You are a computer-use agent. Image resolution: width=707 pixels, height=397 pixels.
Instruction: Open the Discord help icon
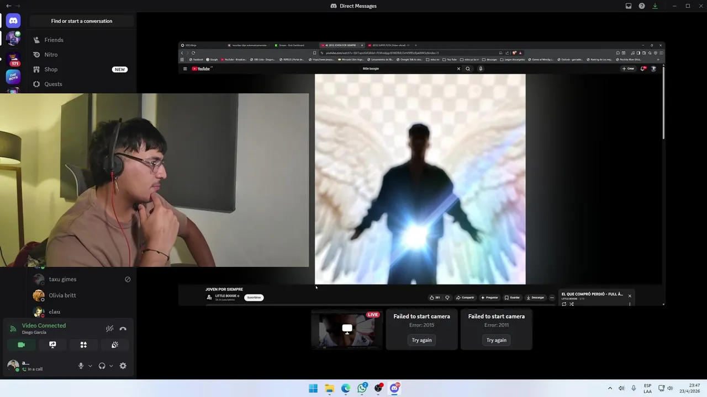point(642,6)
